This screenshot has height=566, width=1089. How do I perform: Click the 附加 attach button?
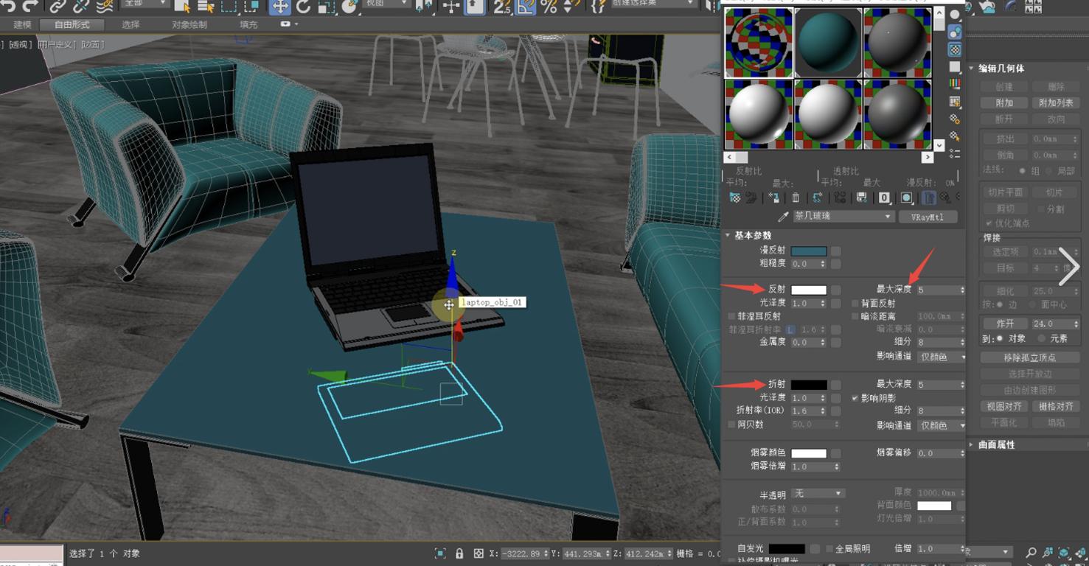point(1004,103)
